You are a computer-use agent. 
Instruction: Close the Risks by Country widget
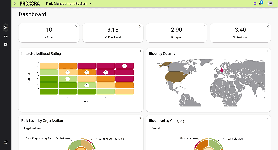268,51
